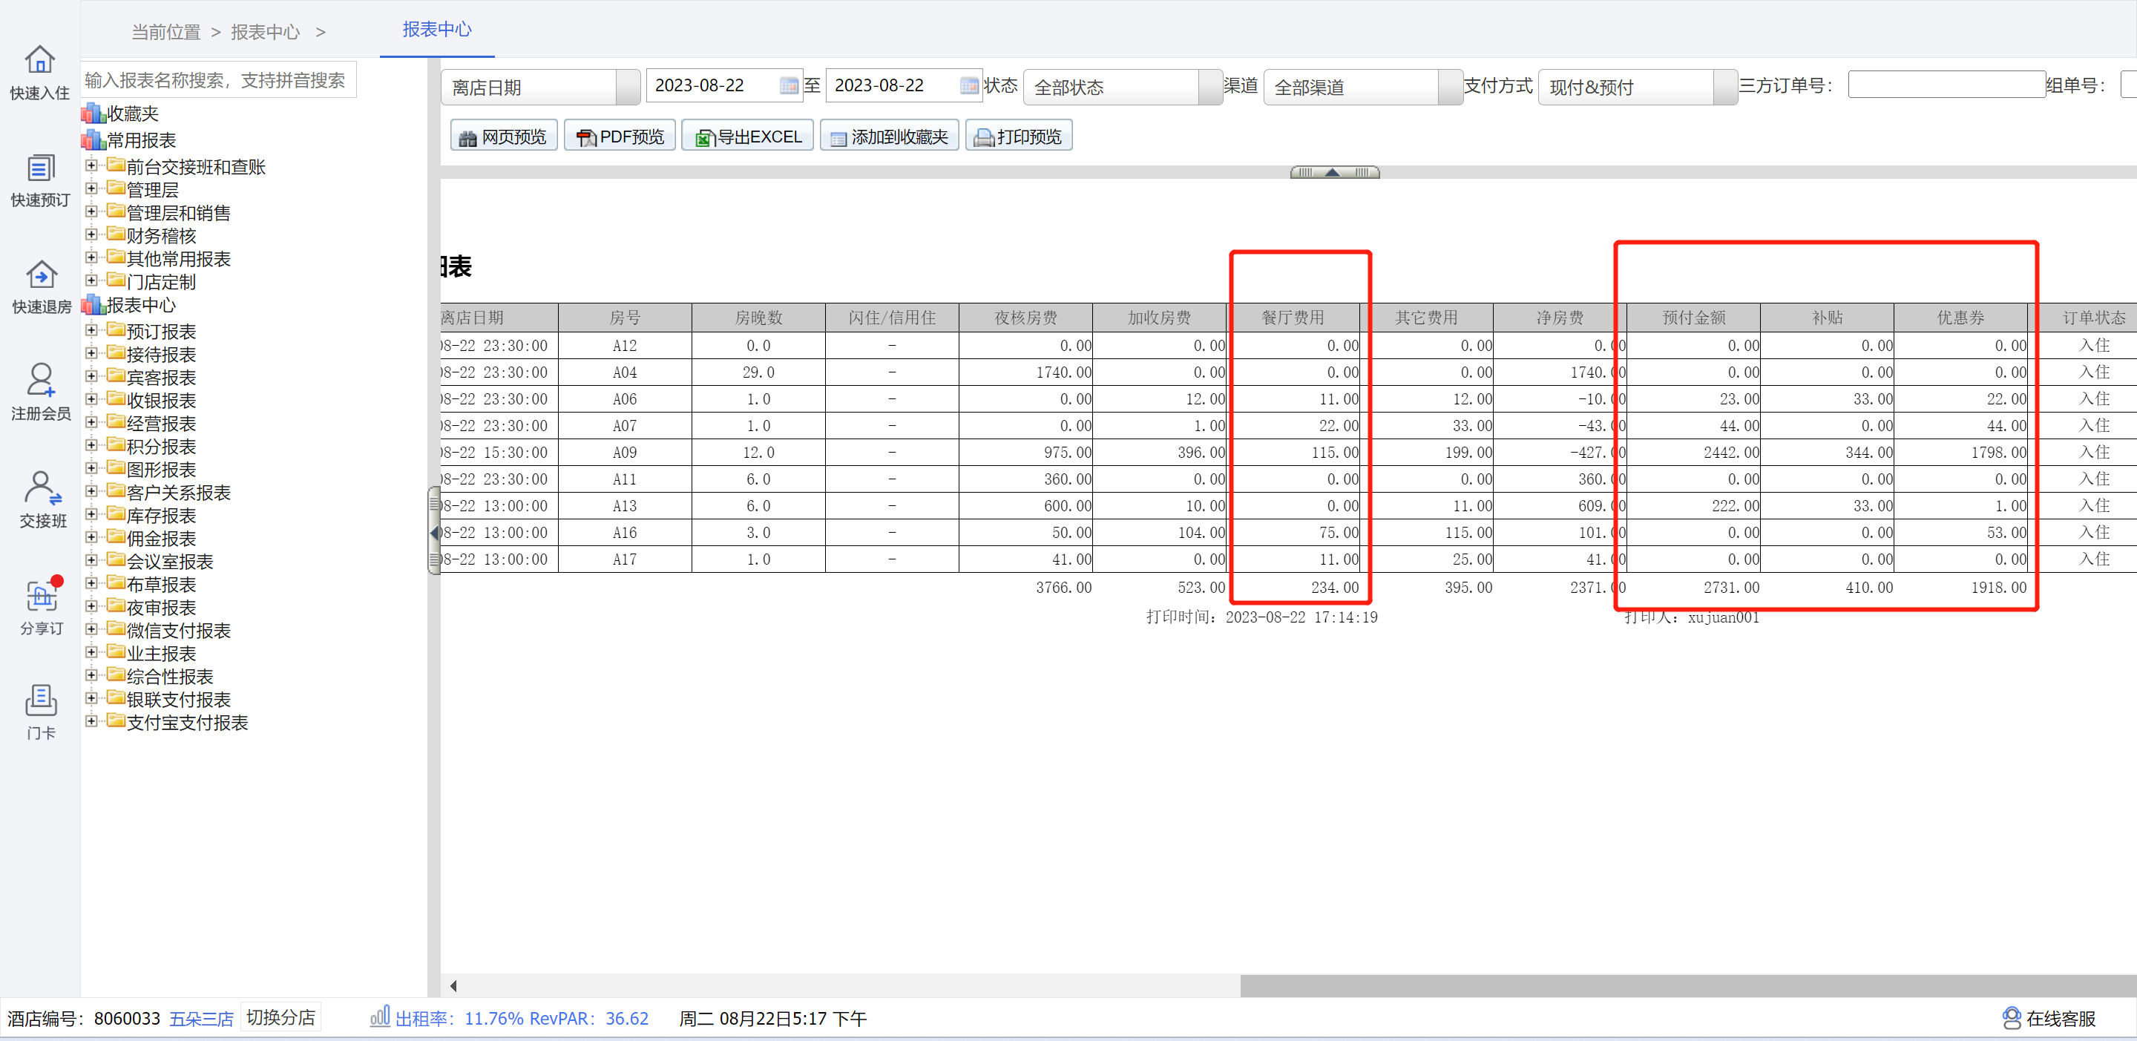Select the 综合性报表 folder
2137x1041 pixels.
click(x=170, y=677)
